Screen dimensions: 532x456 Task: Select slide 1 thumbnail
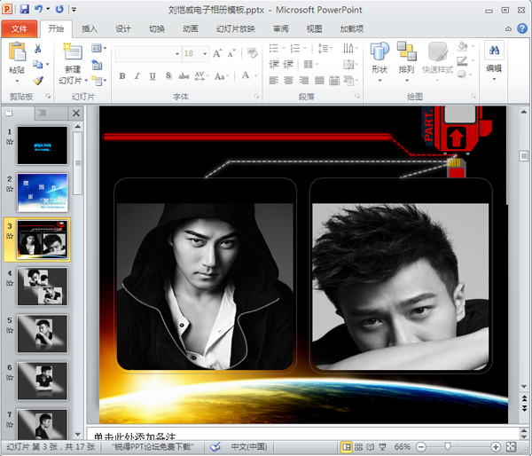[x=43, y=145]
